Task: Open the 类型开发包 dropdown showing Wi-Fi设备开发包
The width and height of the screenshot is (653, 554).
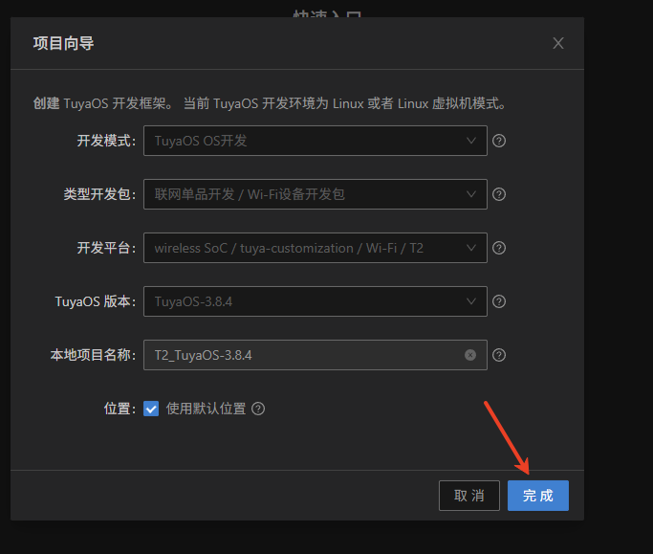Action: pos(316,194)
